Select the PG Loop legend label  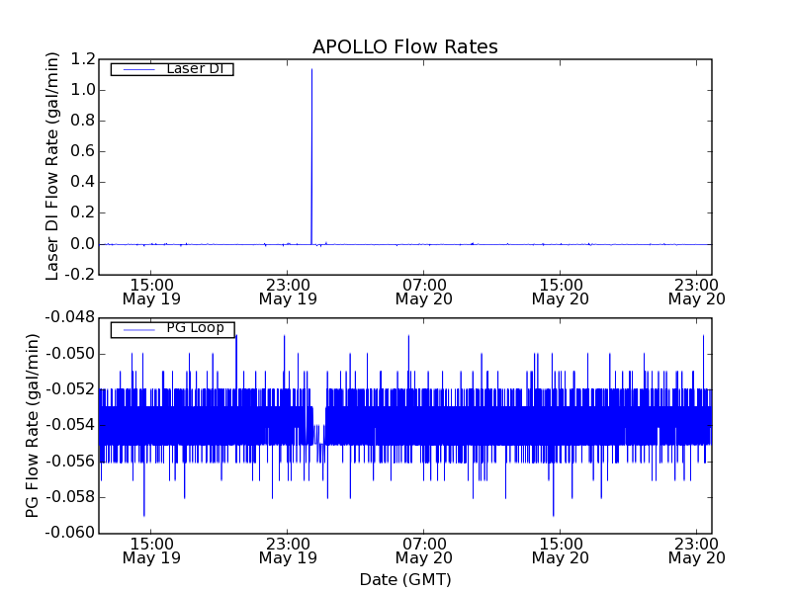pos(194,328)
